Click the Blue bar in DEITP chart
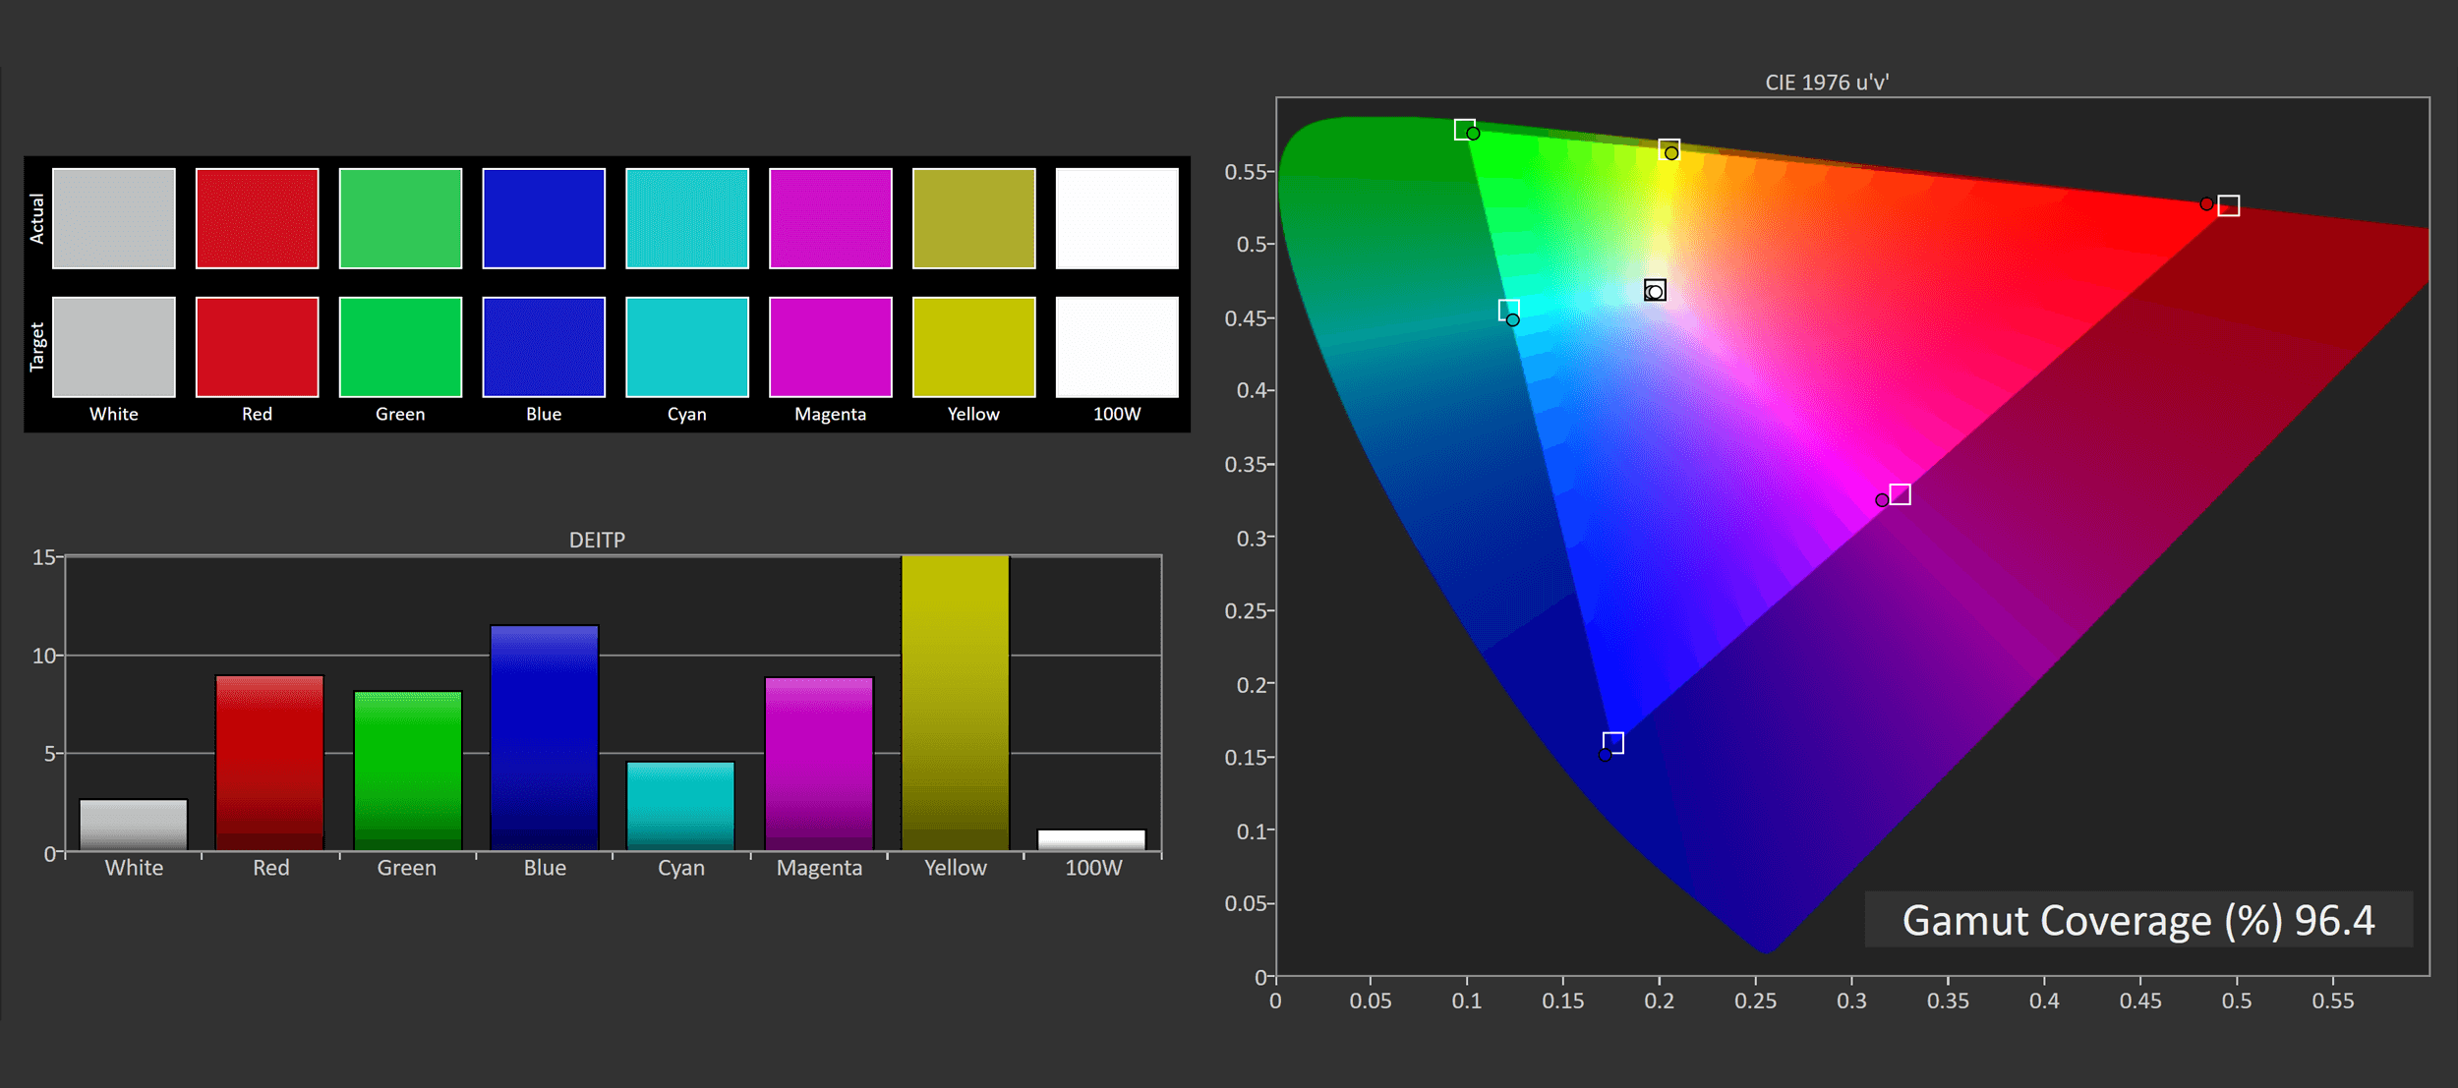The height and width of the screenshot is (1088, 2458). pos(544,737)
